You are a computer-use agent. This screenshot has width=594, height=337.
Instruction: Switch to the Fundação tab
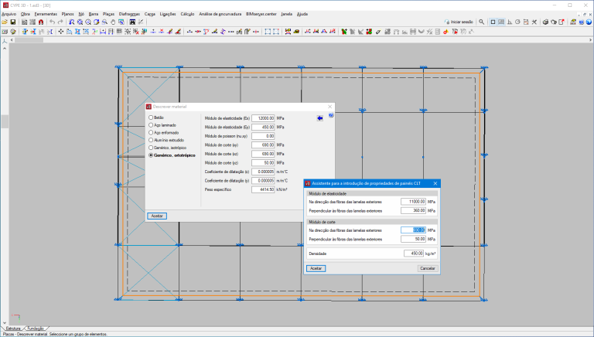(36, 328)
